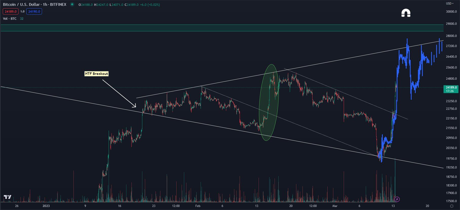Viewport: 460px width, 210px height.
Task: Click the 17500.0 price axis label
Action: (x=451, y=201)
